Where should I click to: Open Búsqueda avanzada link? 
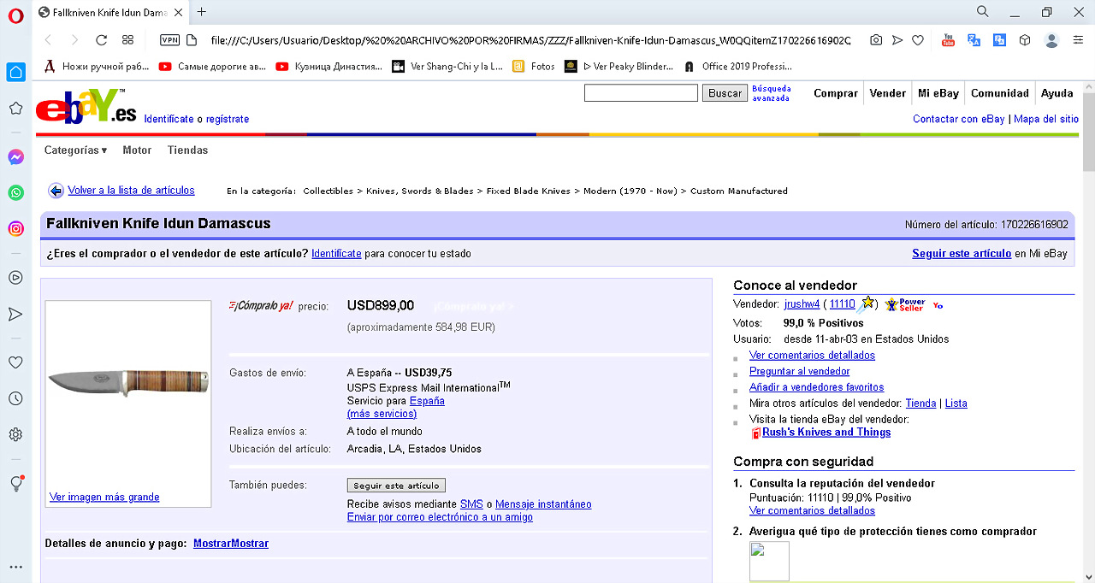coord(772,93)
